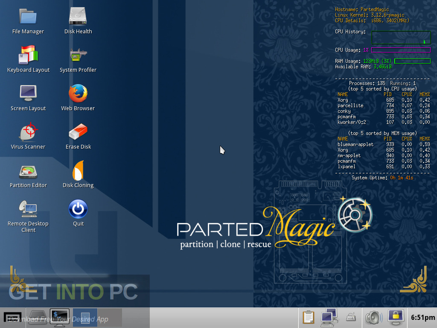Click the 'Available RAM: 3.46GiB' text

point(363,67)
